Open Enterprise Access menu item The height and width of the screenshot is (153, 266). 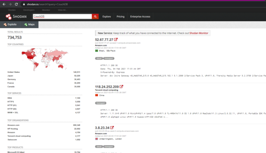(140, 17)
